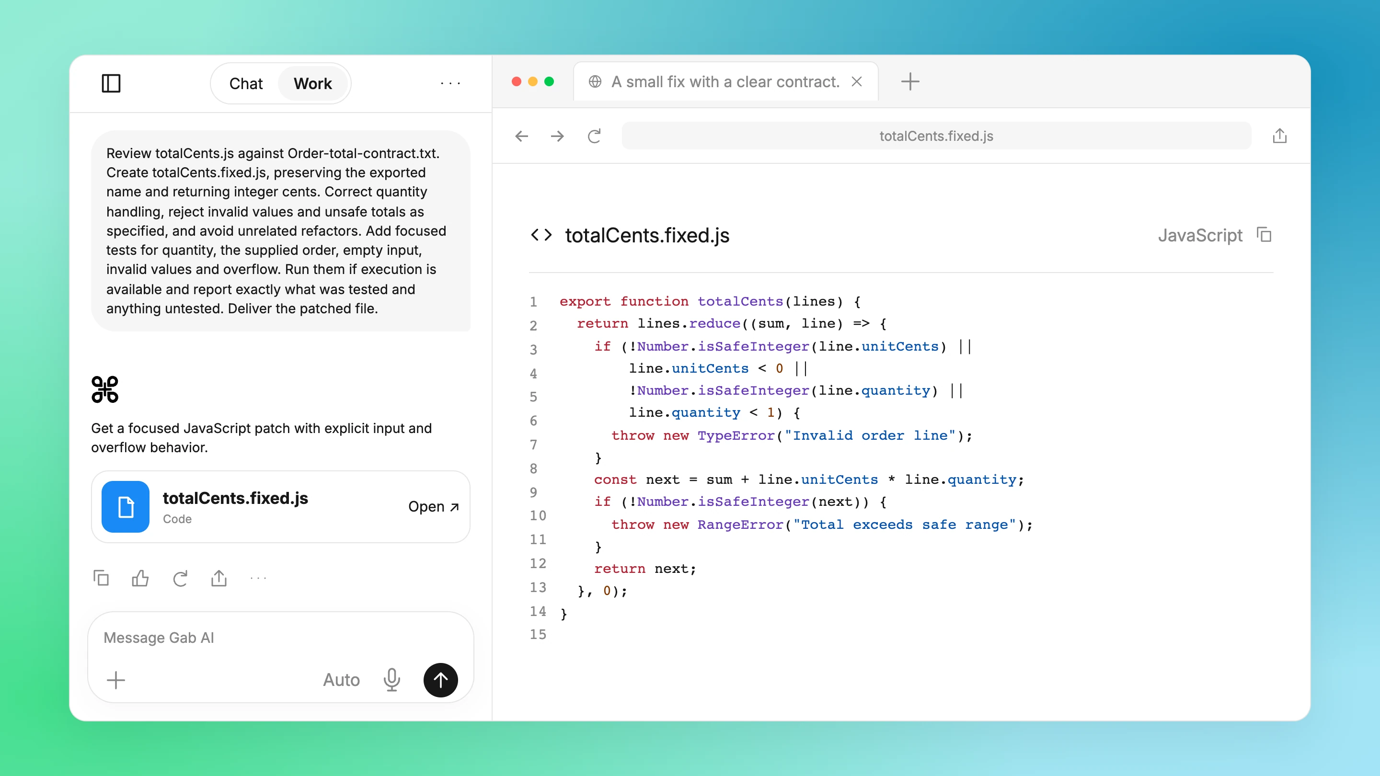
Task: Reload the preview page
Action: (x=594, y=136)
